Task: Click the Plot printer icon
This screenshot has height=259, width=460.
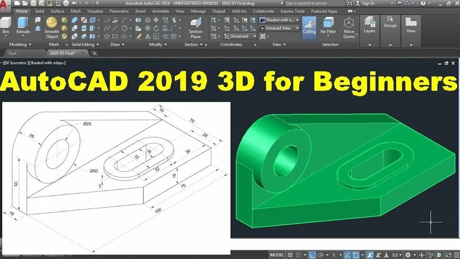Action: 66,3
